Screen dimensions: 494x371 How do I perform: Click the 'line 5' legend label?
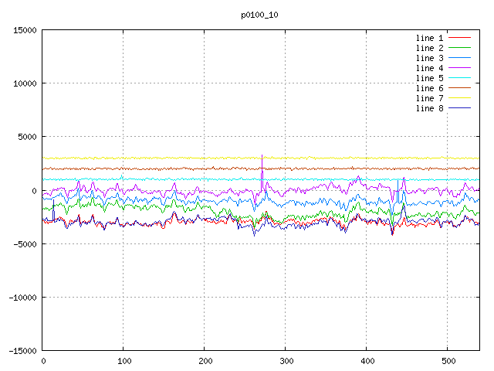coord(430,78)
